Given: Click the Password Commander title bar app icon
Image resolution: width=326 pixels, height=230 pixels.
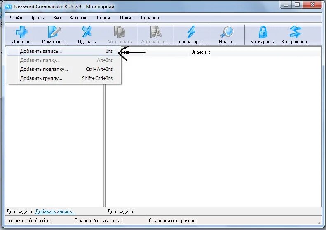Looking at the screenshot, I should [8, 7].
